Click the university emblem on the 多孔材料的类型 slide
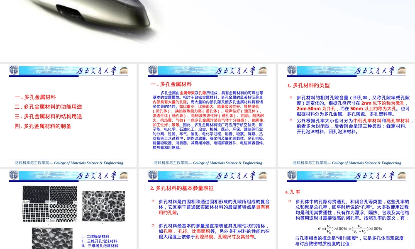The height and width of the screenshot is (249, 415). pos(292,70)
